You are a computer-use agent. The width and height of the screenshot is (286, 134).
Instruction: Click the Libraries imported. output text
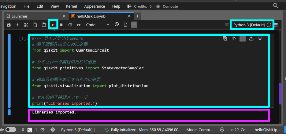pyautogui.click(x=54, y=112)
